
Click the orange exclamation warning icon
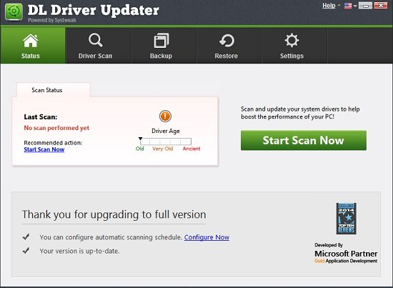click(x=165, y=116)
